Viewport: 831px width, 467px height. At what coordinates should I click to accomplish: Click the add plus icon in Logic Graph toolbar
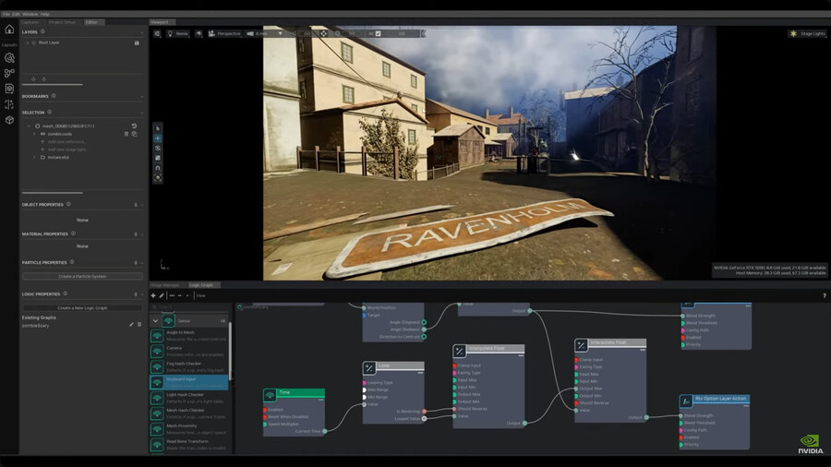153,295
